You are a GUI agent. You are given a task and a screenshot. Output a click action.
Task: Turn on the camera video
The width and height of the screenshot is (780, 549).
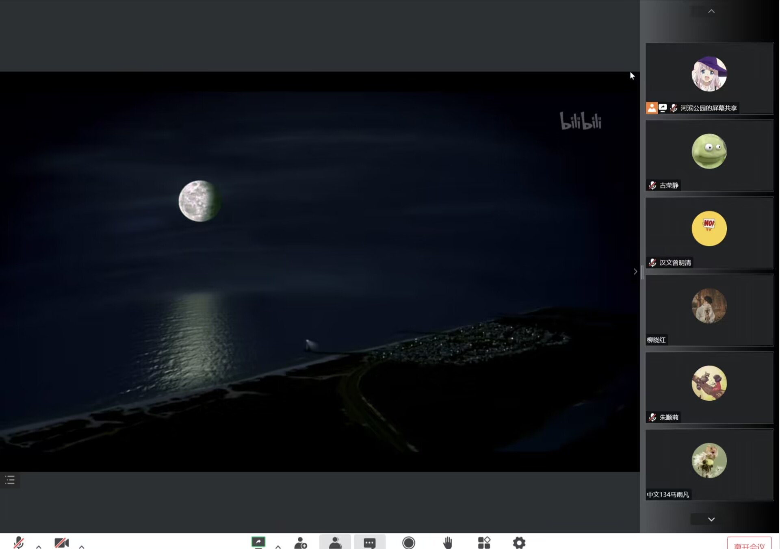(x=61, y=543)
